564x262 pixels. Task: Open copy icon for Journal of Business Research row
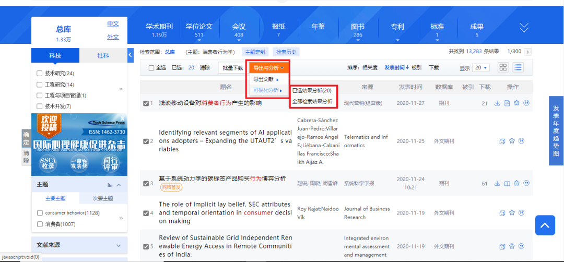tap(502, 213)
